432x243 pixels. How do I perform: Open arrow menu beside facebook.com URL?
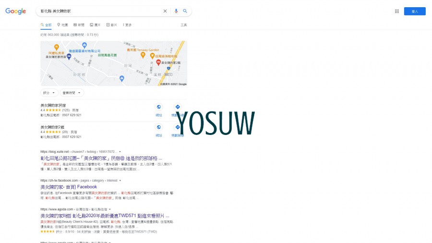[x=120, y=181]
